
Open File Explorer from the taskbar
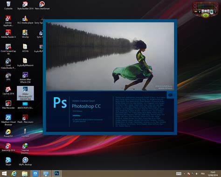click(25, 173)
